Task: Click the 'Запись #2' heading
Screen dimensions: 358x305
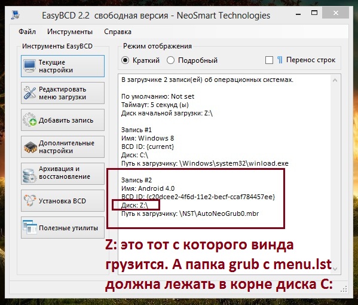Action: [136, 180]
